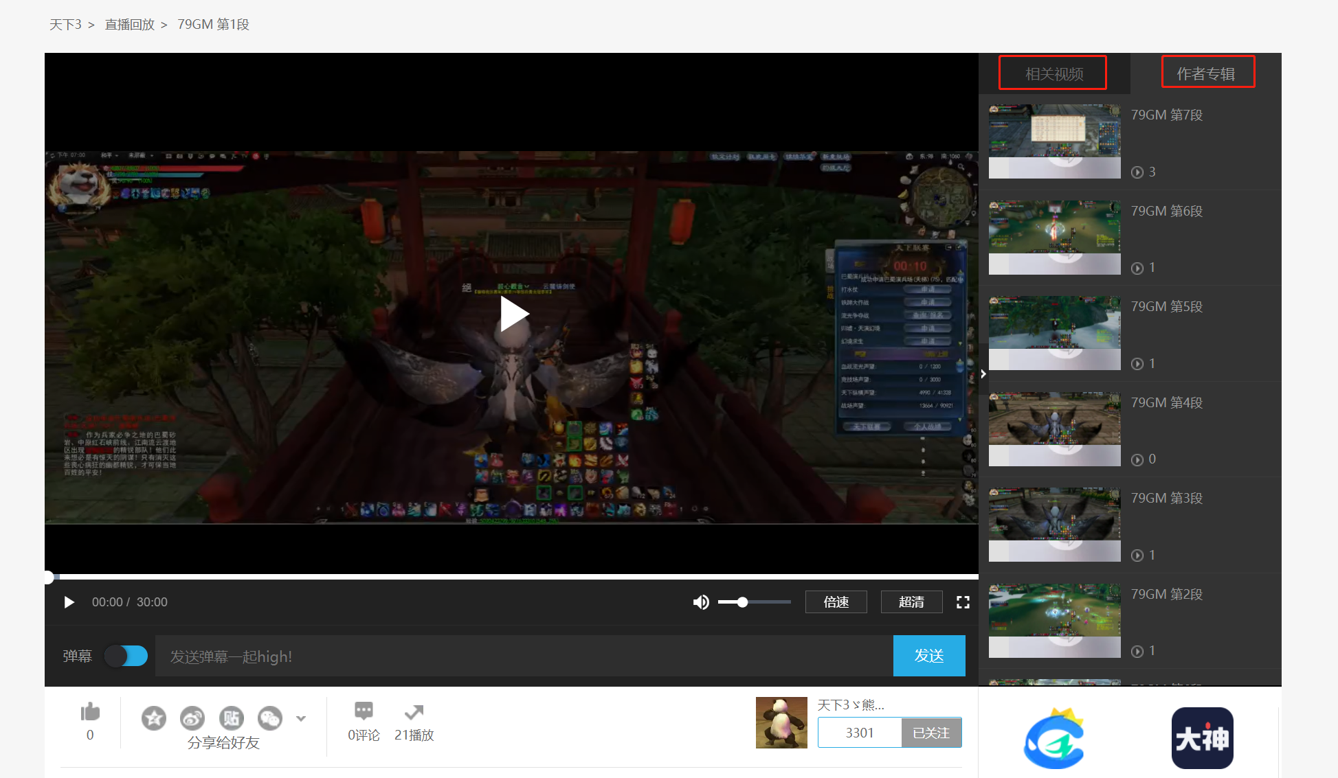Toggle the 弹幕 danmaku switch
1338x778 pixels.
tap(126, 656)
